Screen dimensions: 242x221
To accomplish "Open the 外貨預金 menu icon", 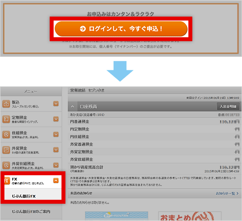I will coord(6,150).
